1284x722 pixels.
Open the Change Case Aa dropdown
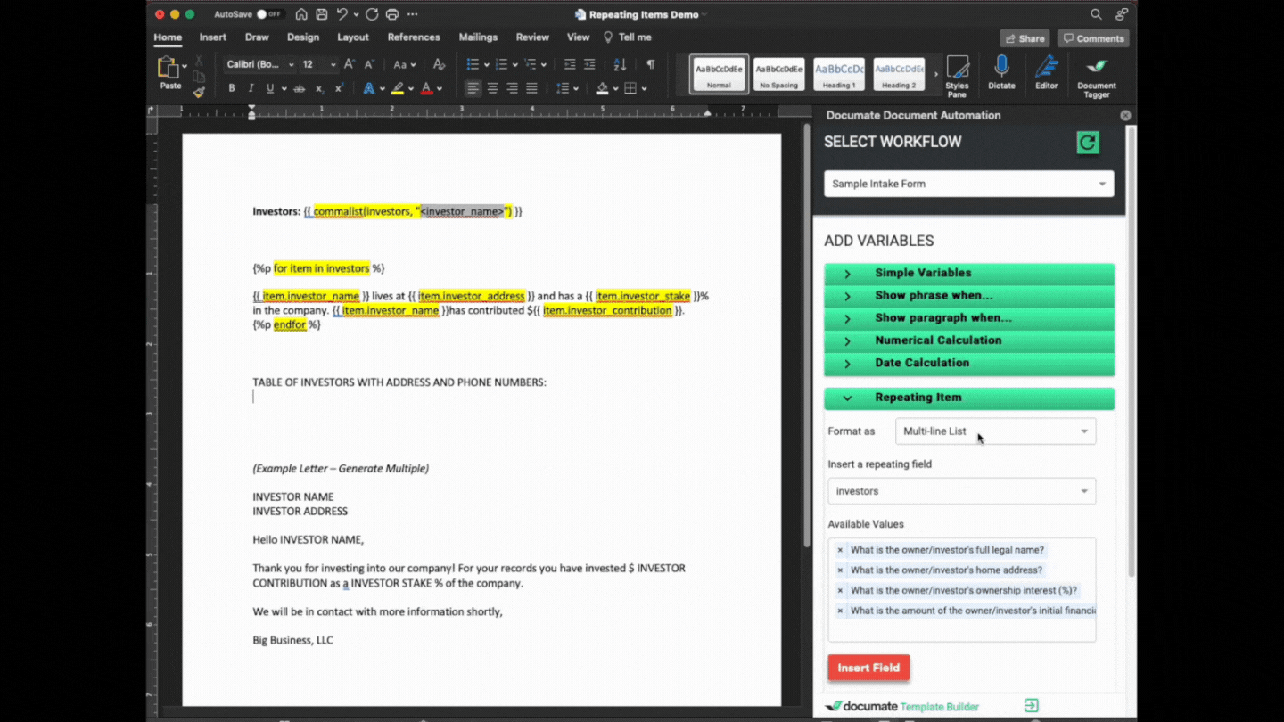click(405, 64)
